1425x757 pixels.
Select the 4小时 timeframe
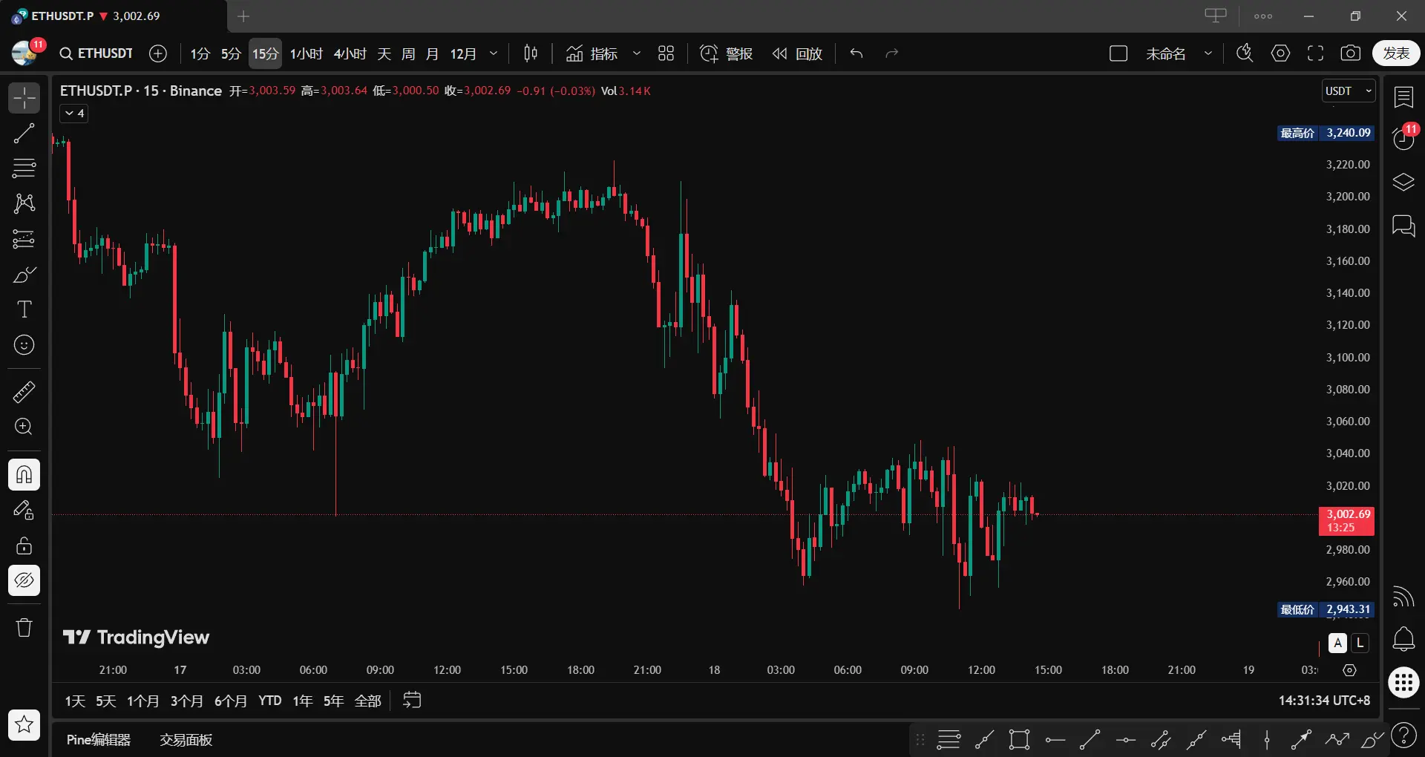pyautogui.click(x=350, y=53)
